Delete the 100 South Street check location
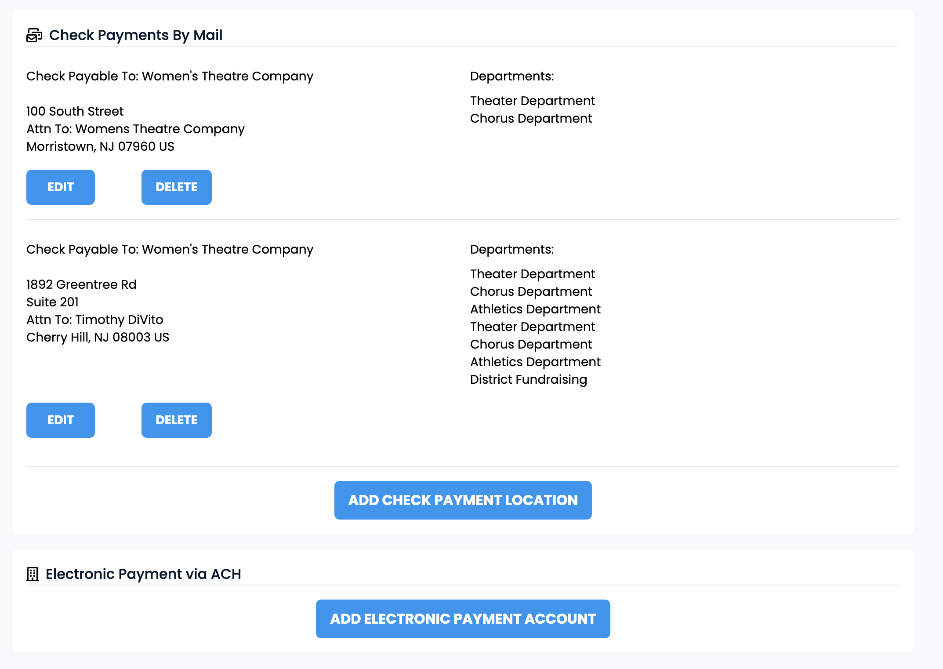 coord(177,187)
